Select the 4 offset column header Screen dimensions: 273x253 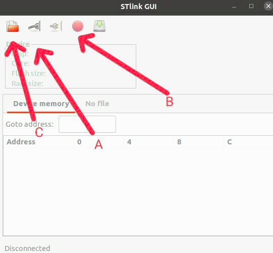point(129,142)
